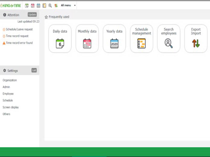View the Time record error found warning

click(x=19, y=43)
